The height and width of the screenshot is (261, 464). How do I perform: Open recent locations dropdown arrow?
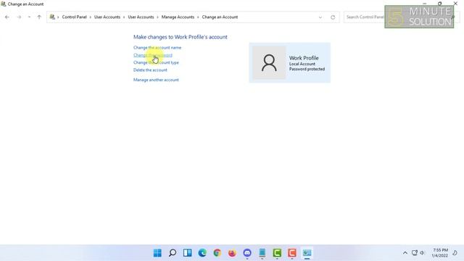(x=29, y=17)
